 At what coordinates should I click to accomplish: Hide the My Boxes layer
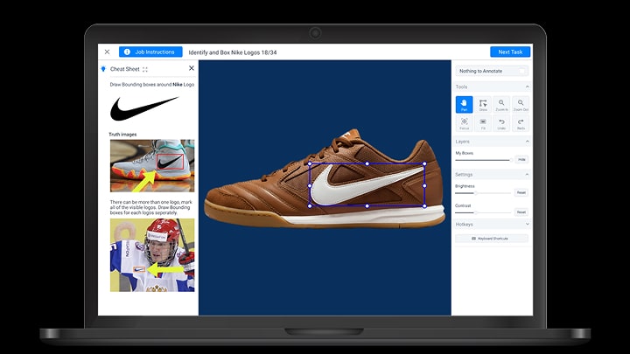click(521, 160)
